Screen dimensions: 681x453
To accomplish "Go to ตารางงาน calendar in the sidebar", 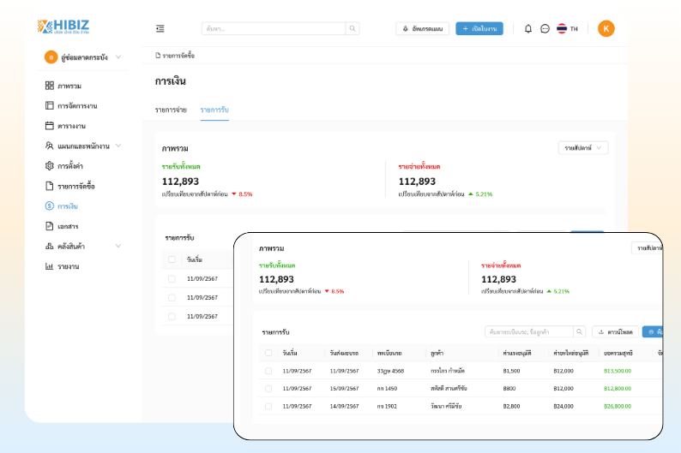I will coord(71,126).
